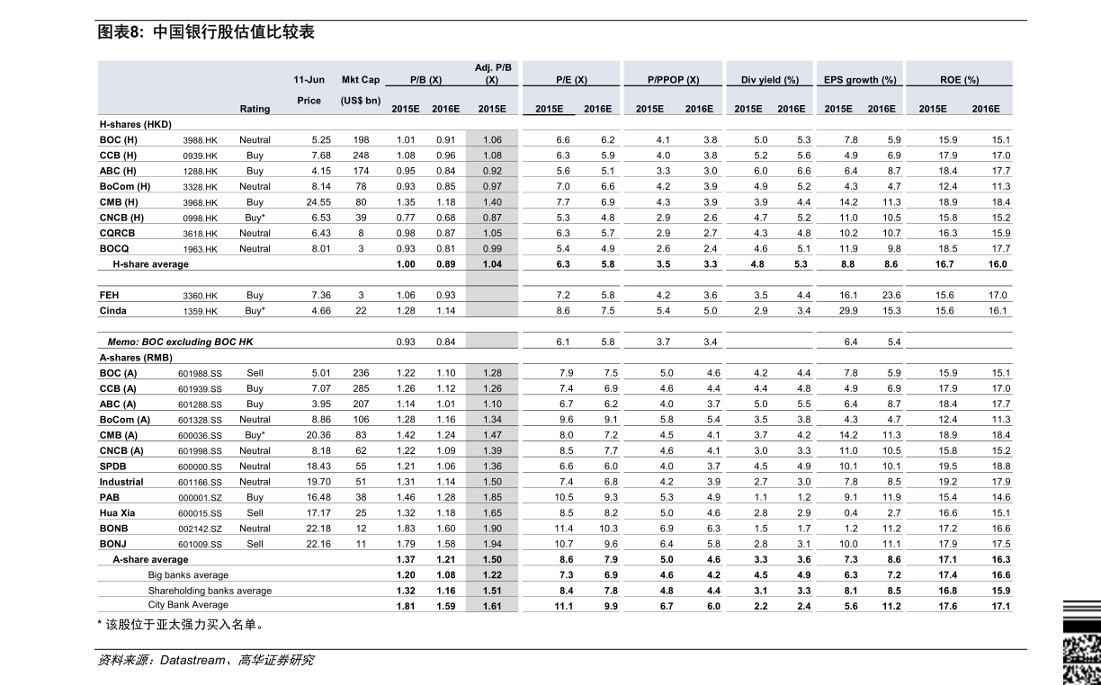The height and width of the screenshot is (685, 1101).
Task: Select 2016E sub-header under Div yield (%)
Action: point(792,109)
